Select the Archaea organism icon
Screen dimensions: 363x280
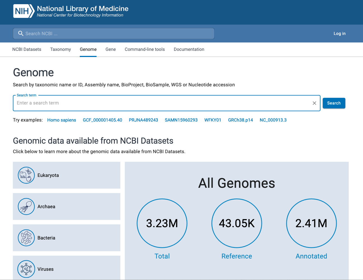pyautogui.click(x=26, y=207)
